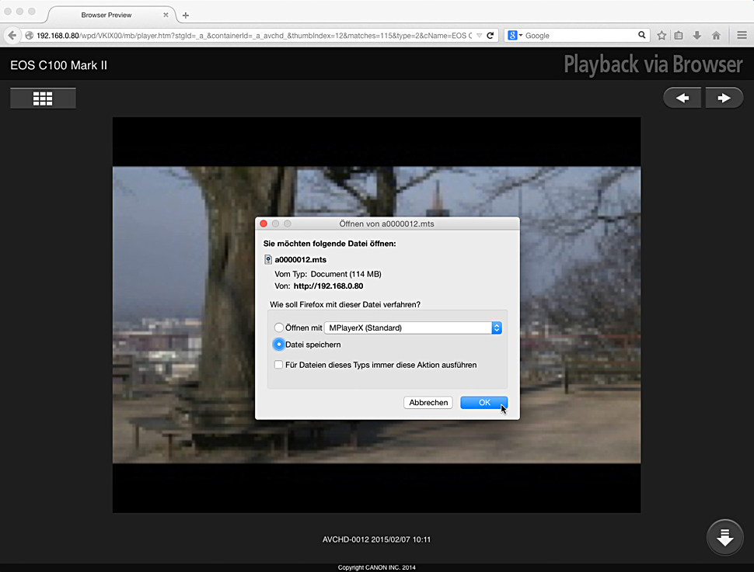Click the site identity globe icon

30,36
